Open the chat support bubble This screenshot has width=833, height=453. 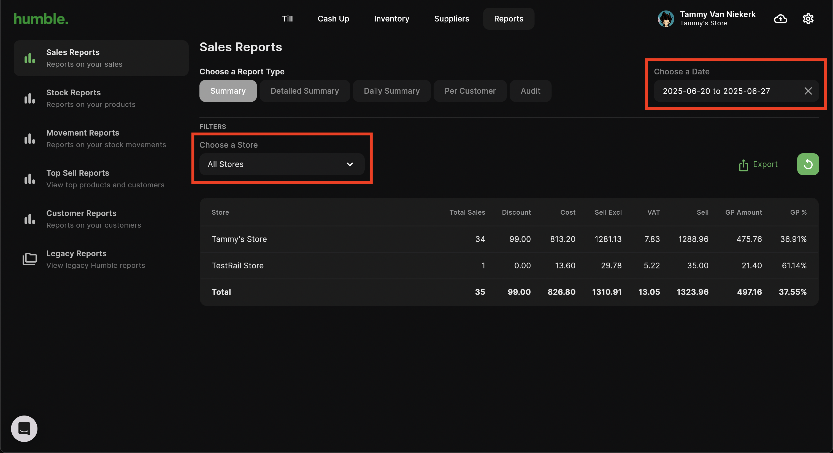click(x=24, y=428)
